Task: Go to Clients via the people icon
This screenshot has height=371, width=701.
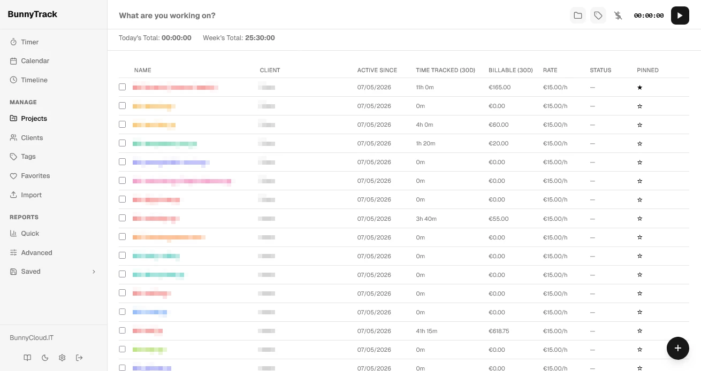Action: 13,138
